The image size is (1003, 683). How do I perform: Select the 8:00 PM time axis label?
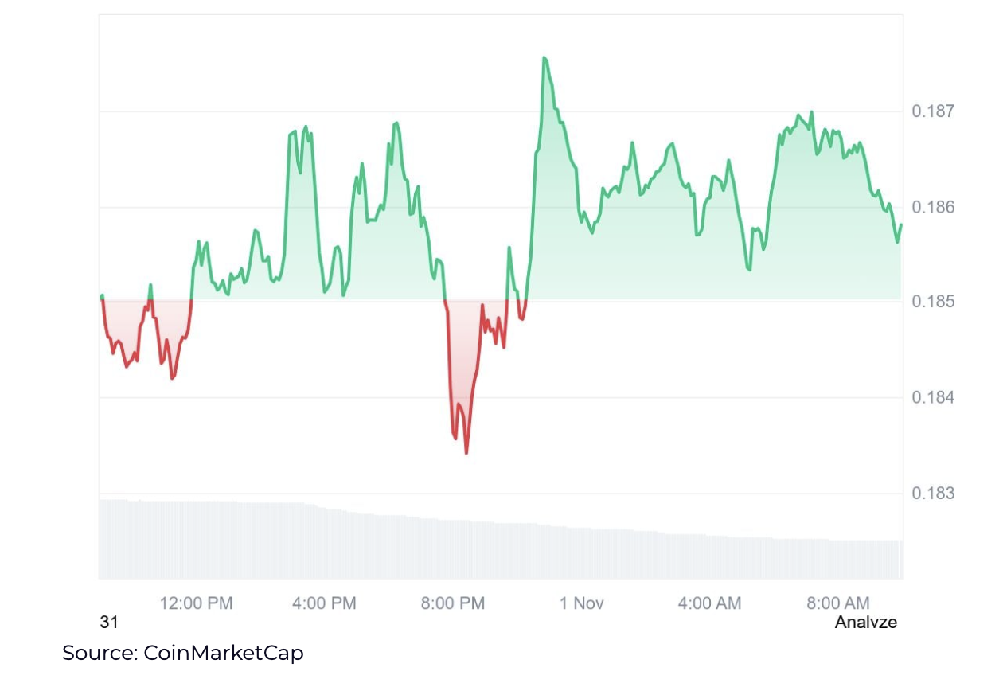452,603
